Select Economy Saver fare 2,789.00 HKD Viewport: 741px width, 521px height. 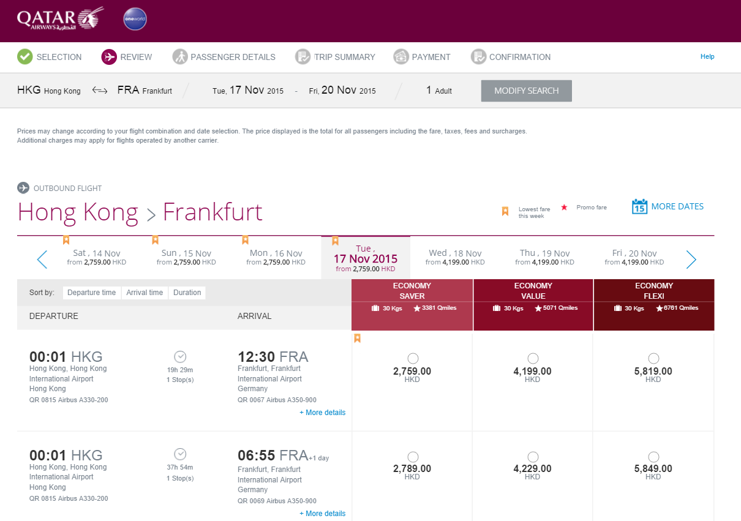point(413,456)
